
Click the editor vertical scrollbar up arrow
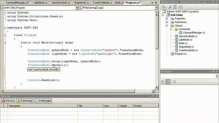point(157,14)
